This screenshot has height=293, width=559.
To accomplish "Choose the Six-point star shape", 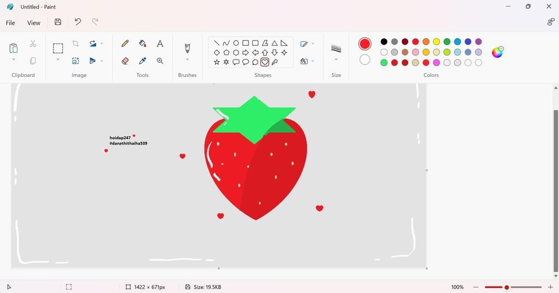I will (226, 62).
